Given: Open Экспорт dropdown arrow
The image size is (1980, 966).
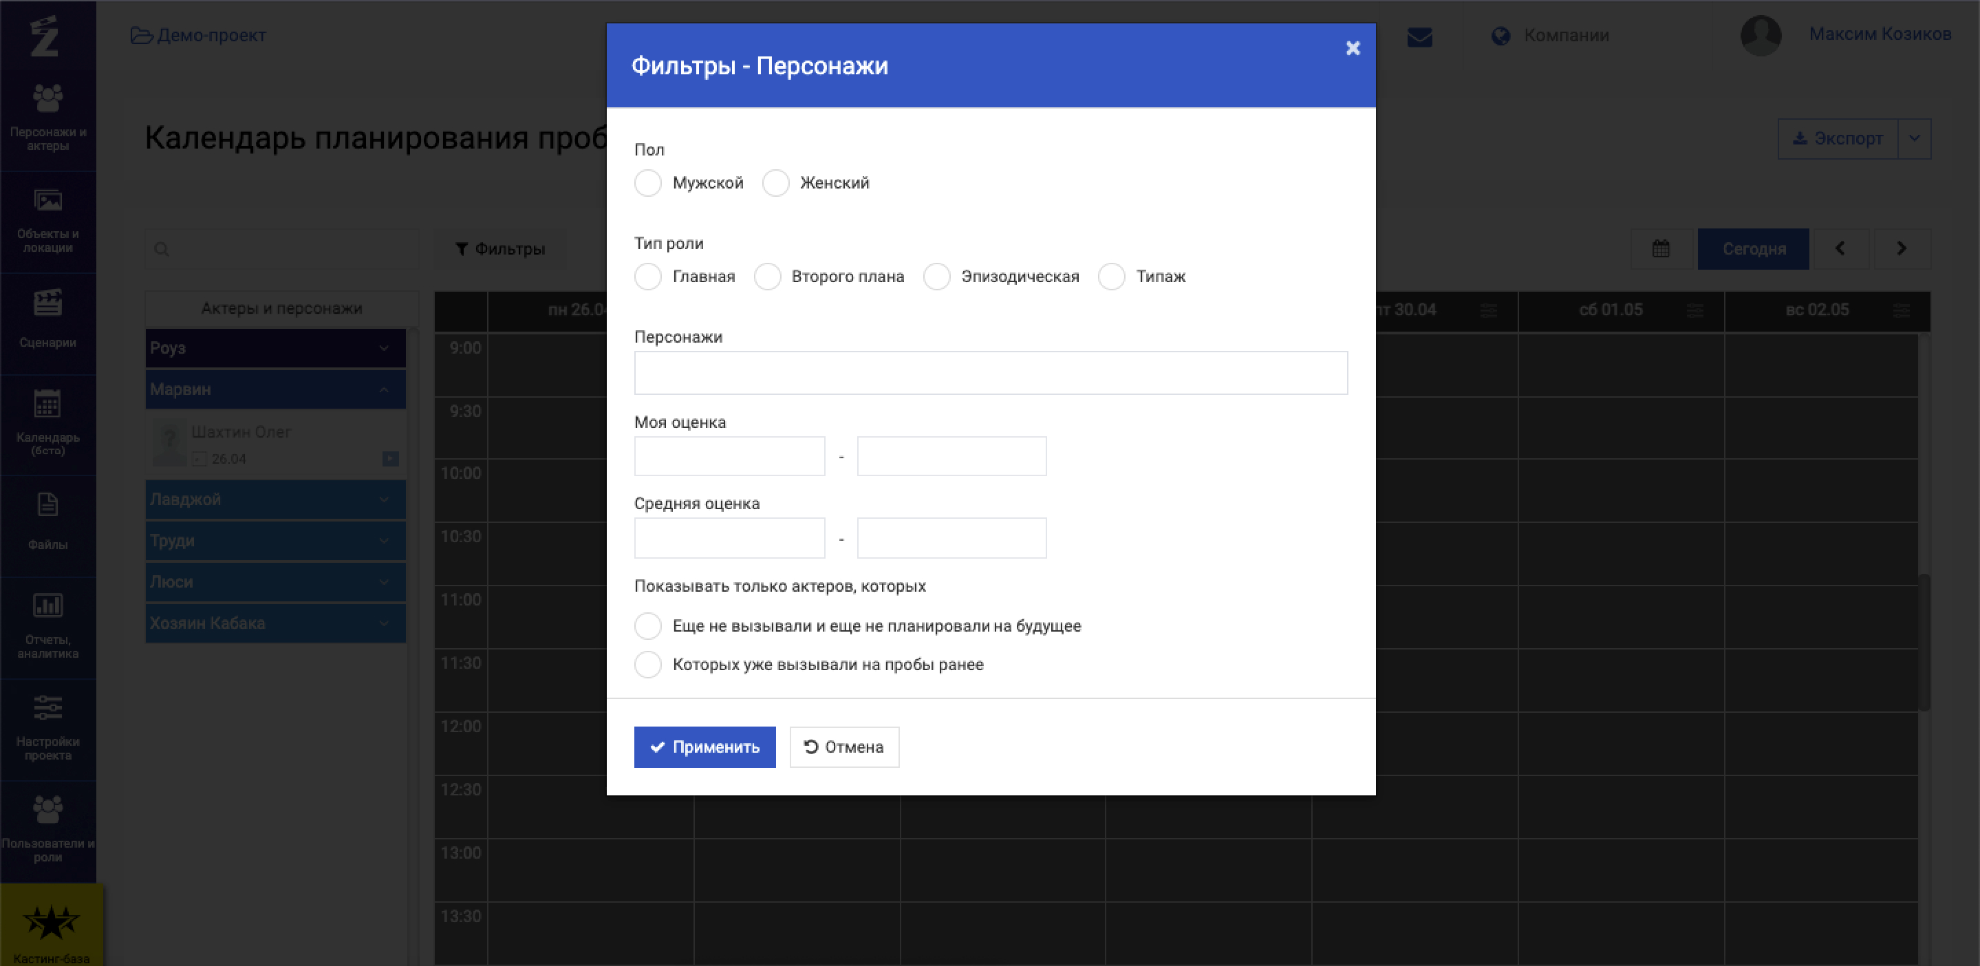Looking at the screenshot, I should 1915,138.
